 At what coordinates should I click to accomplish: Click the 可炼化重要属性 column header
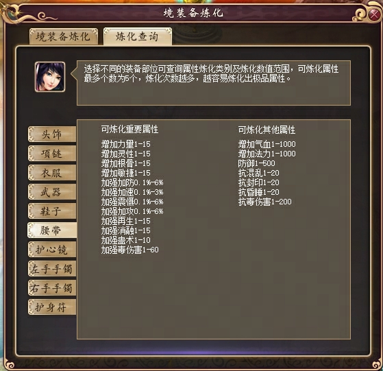pyautogui.click(x=129, y=130)
